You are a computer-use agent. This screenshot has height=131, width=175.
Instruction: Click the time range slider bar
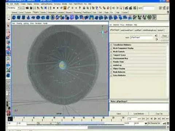(75, 124)
